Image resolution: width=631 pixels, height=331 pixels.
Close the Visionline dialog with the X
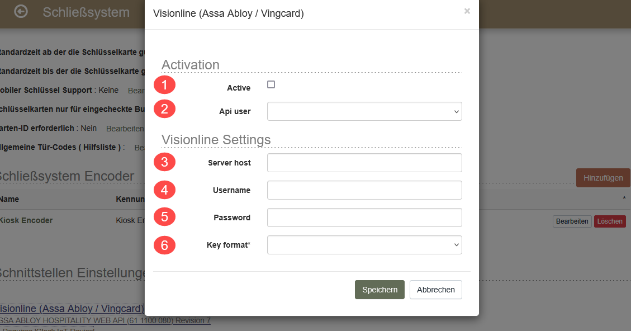pos(467,11)
